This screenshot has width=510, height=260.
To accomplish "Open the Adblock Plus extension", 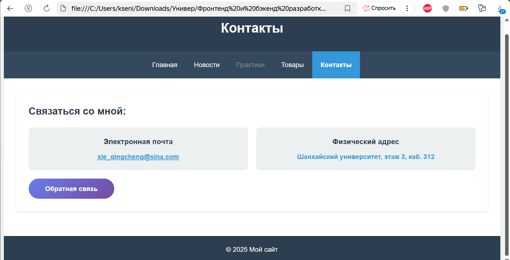I will [x=428, y=8].
